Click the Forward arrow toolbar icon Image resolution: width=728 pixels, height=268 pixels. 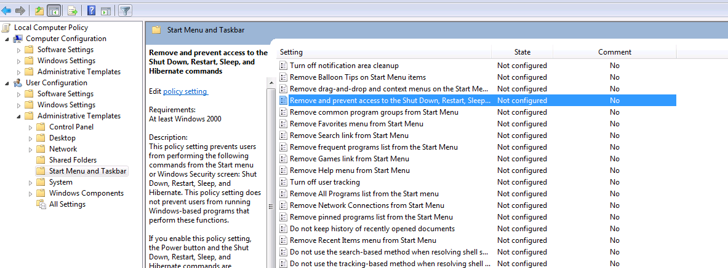click(x=20, y=10)
